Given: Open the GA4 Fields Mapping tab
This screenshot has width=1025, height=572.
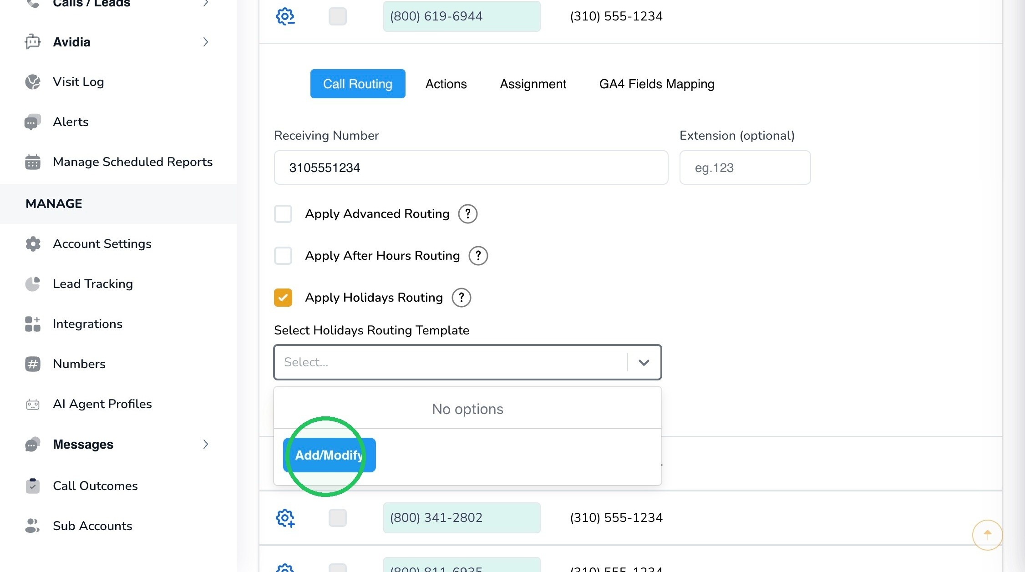Looking at the screenshot, I should (x=657, y=84).
